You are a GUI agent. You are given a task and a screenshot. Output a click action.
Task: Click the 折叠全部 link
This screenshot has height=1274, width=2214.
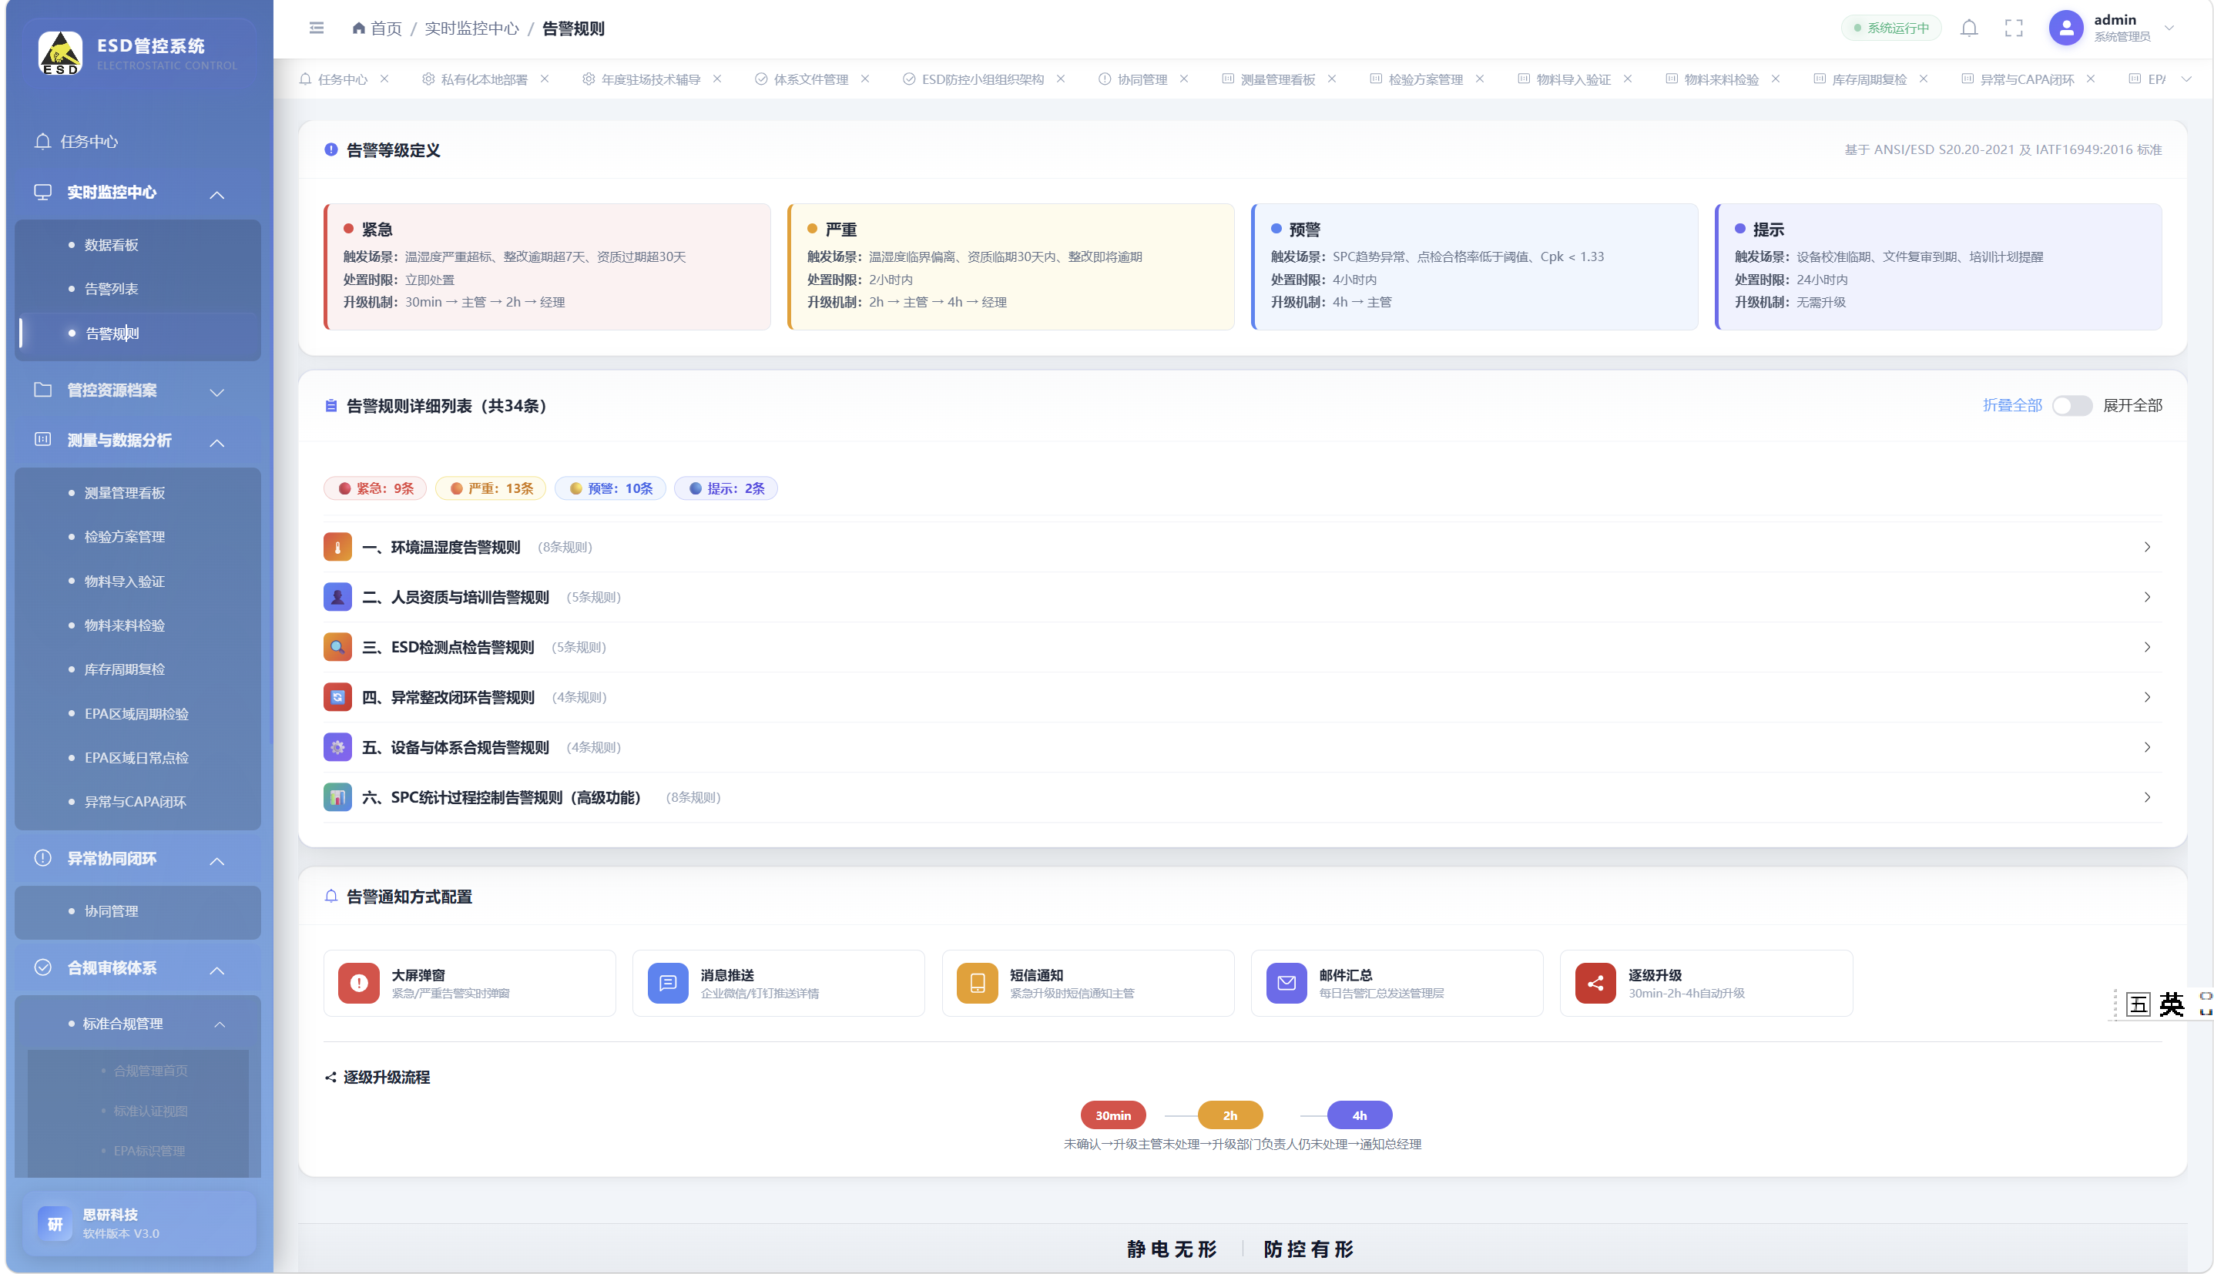(x=2012, y=405)
